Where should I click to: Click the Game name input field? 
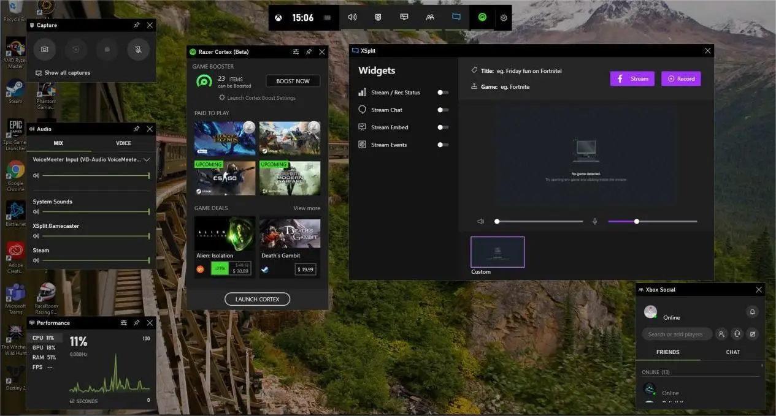point(514,87)
